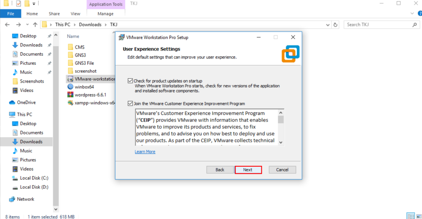Click the xampp-windows installer icon
422x219 pixels.
70,103
